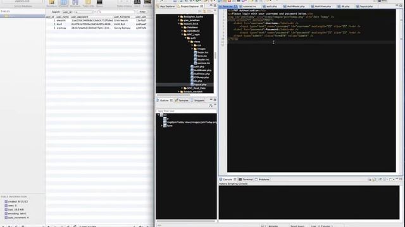Open the Select Database dropdown
Viewport: 405px width, 227px height.
(23, 2)
